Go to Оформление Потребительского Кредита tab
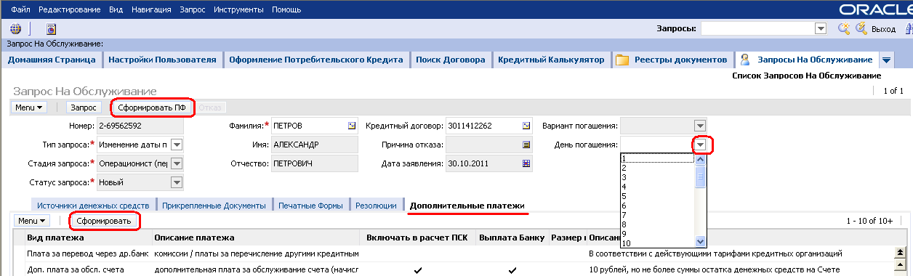The height and width of the screenshot is (276, 913). pos(315,60)
